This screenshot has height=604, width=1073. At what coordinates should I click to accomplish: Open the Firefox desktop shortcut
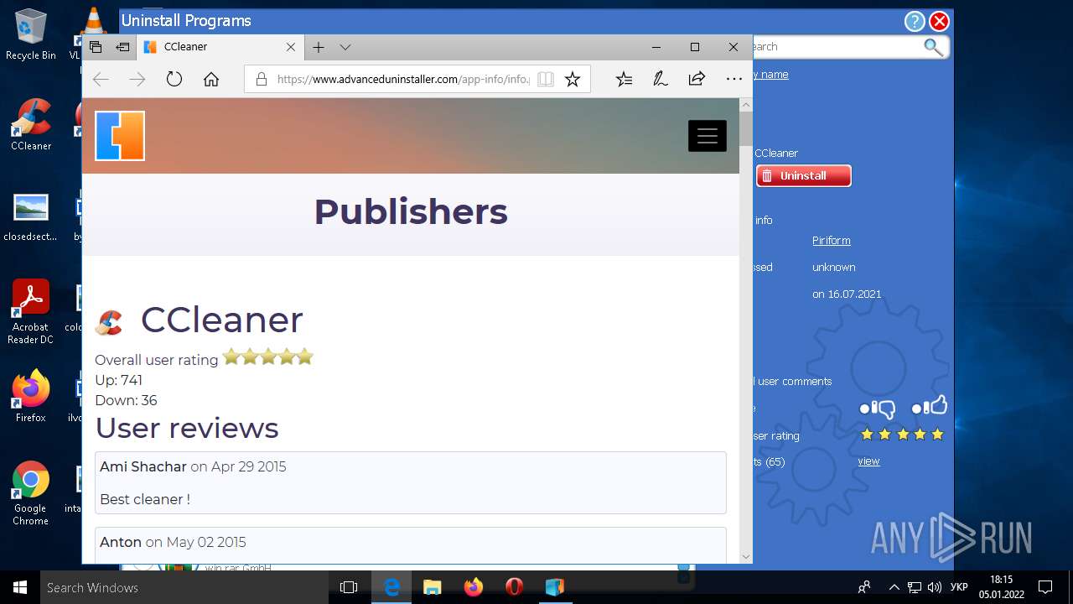coord(30,395)
